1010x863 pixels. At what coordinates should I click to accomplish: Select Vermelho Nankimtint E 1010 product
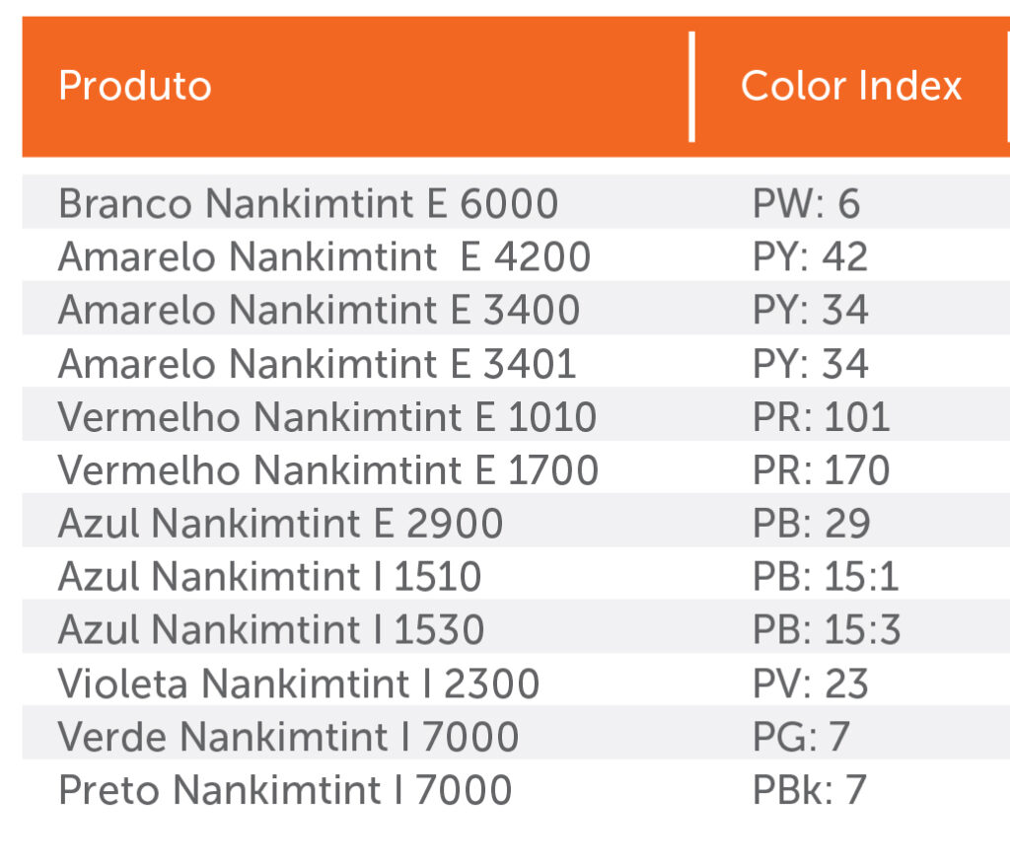tap(326, 417)
